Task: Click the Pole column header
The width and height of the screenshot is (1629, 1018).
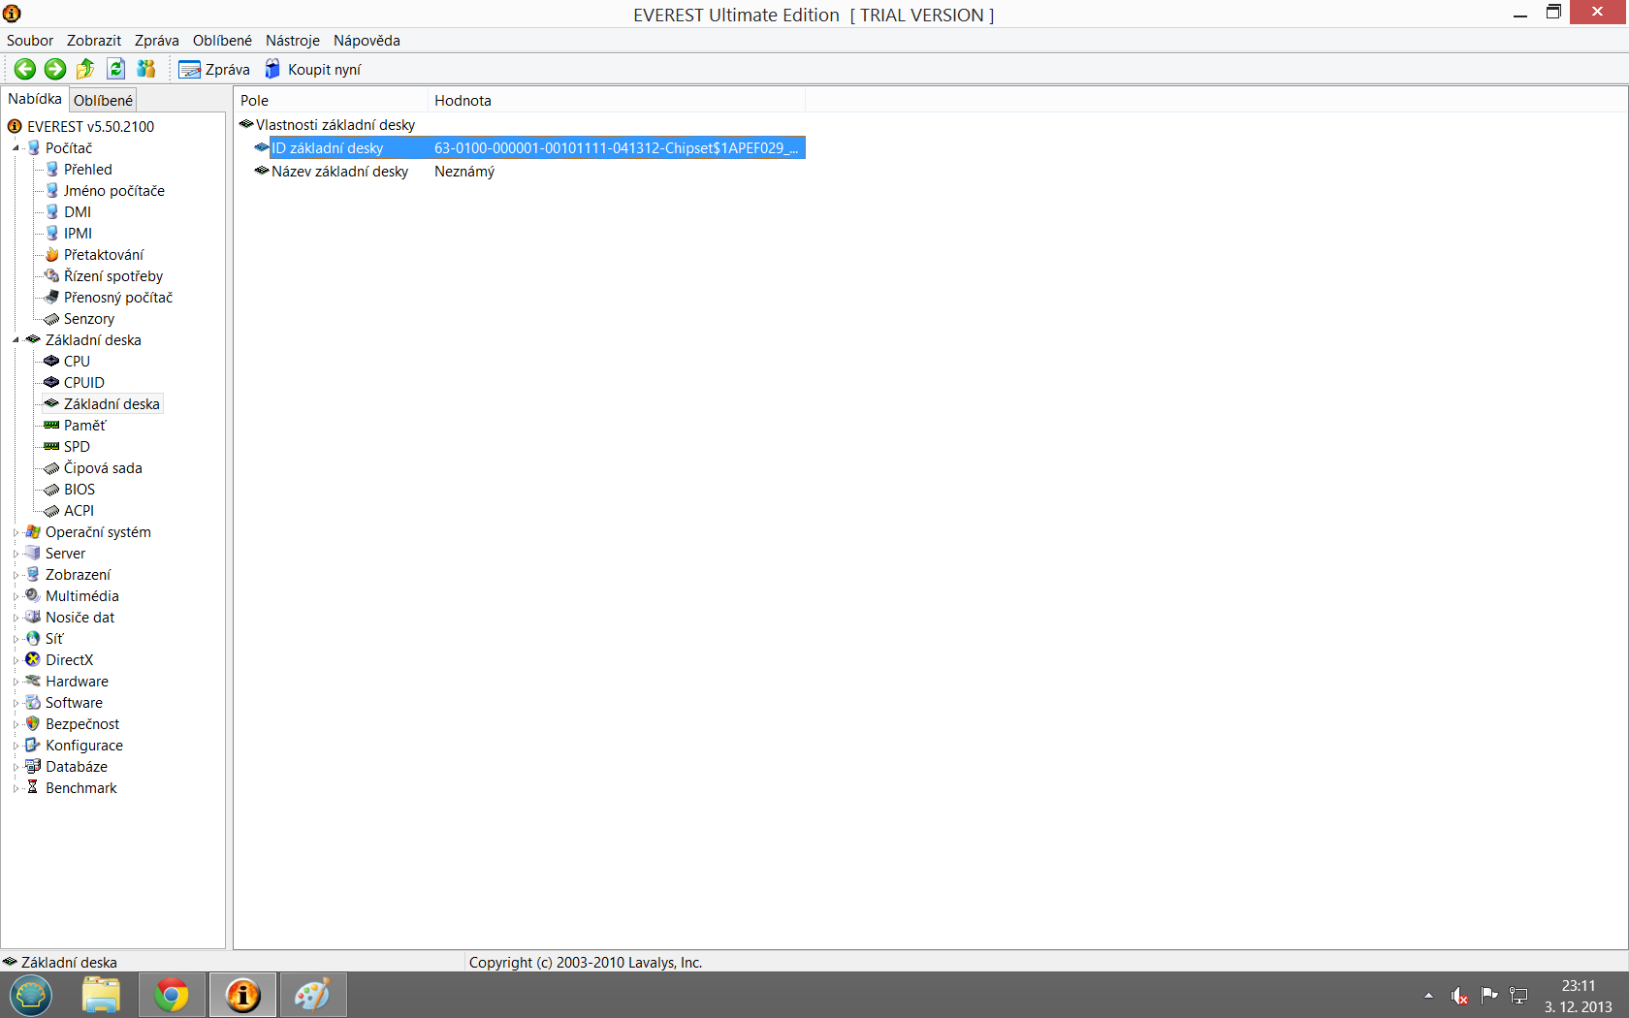Action: coord(331,101)
